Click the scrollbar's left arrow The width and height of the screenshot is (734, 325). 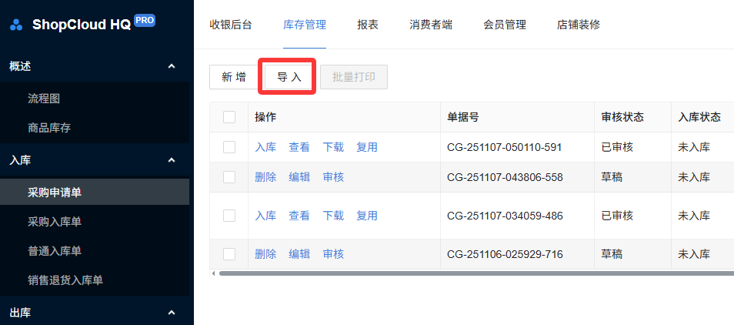click(x=213, y=273)
